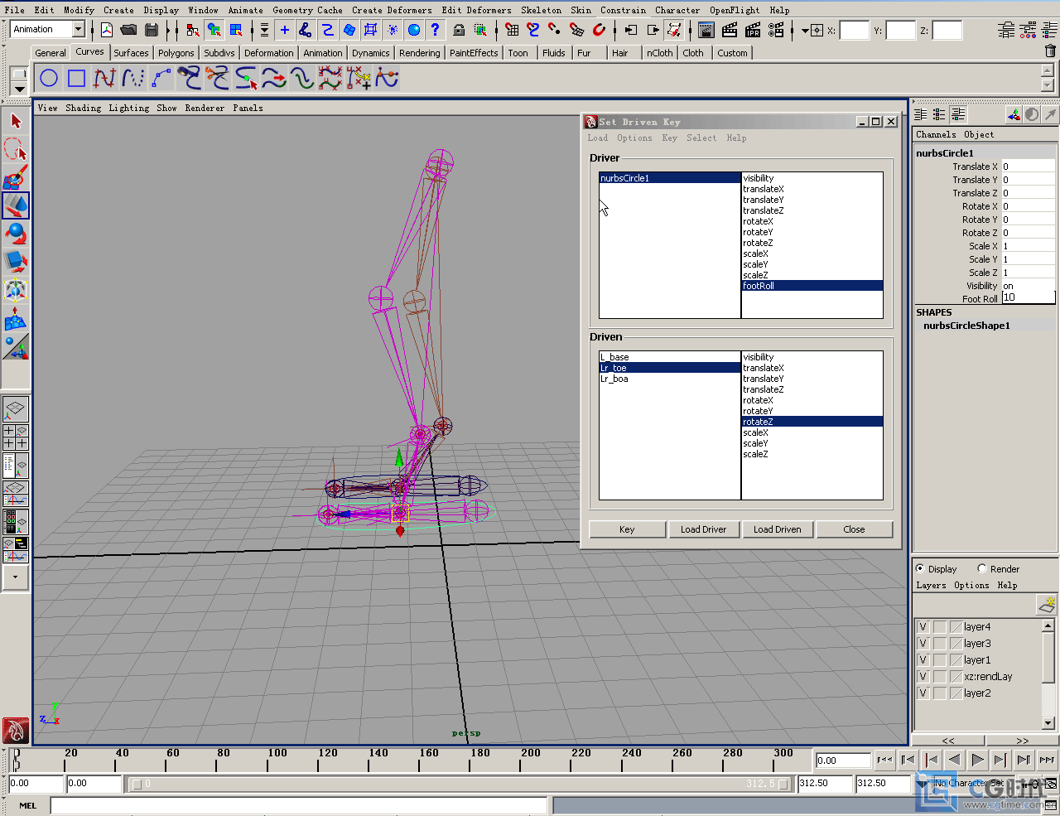The width and height of the screenshot is (1060, 816).
Task: Click the help question mark icon
Action: pos(435,30)
